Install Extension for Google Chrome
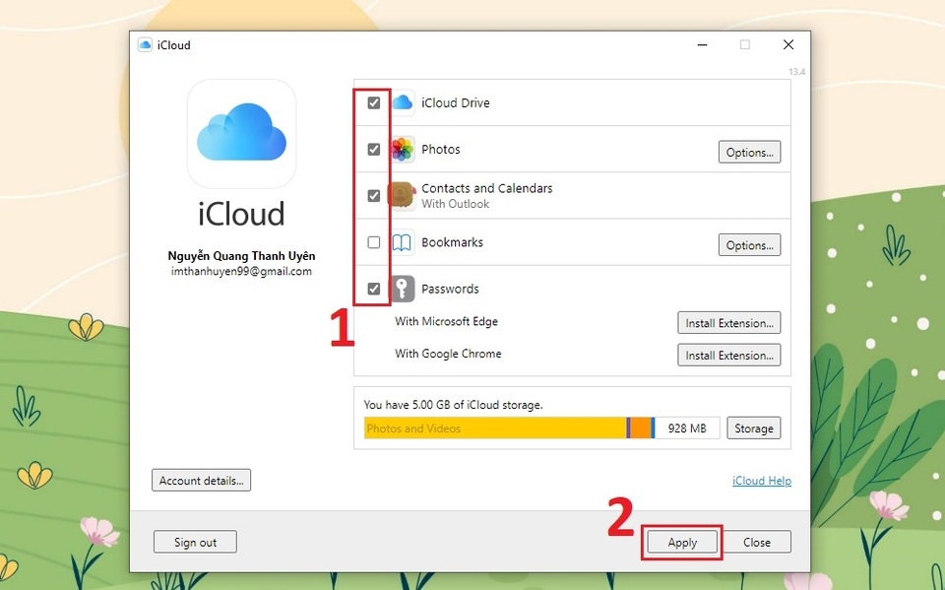 (x=728, y=356)
